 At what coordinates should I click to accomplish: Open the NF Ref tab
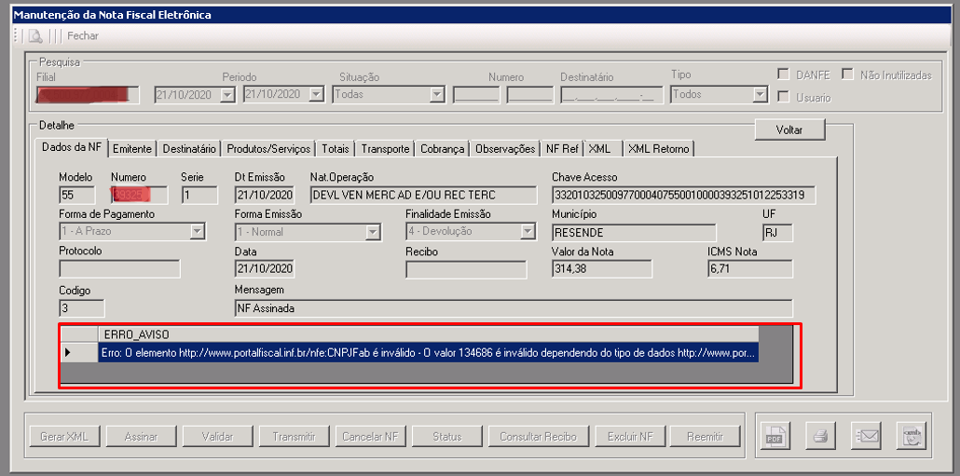(x=562, y=149)
